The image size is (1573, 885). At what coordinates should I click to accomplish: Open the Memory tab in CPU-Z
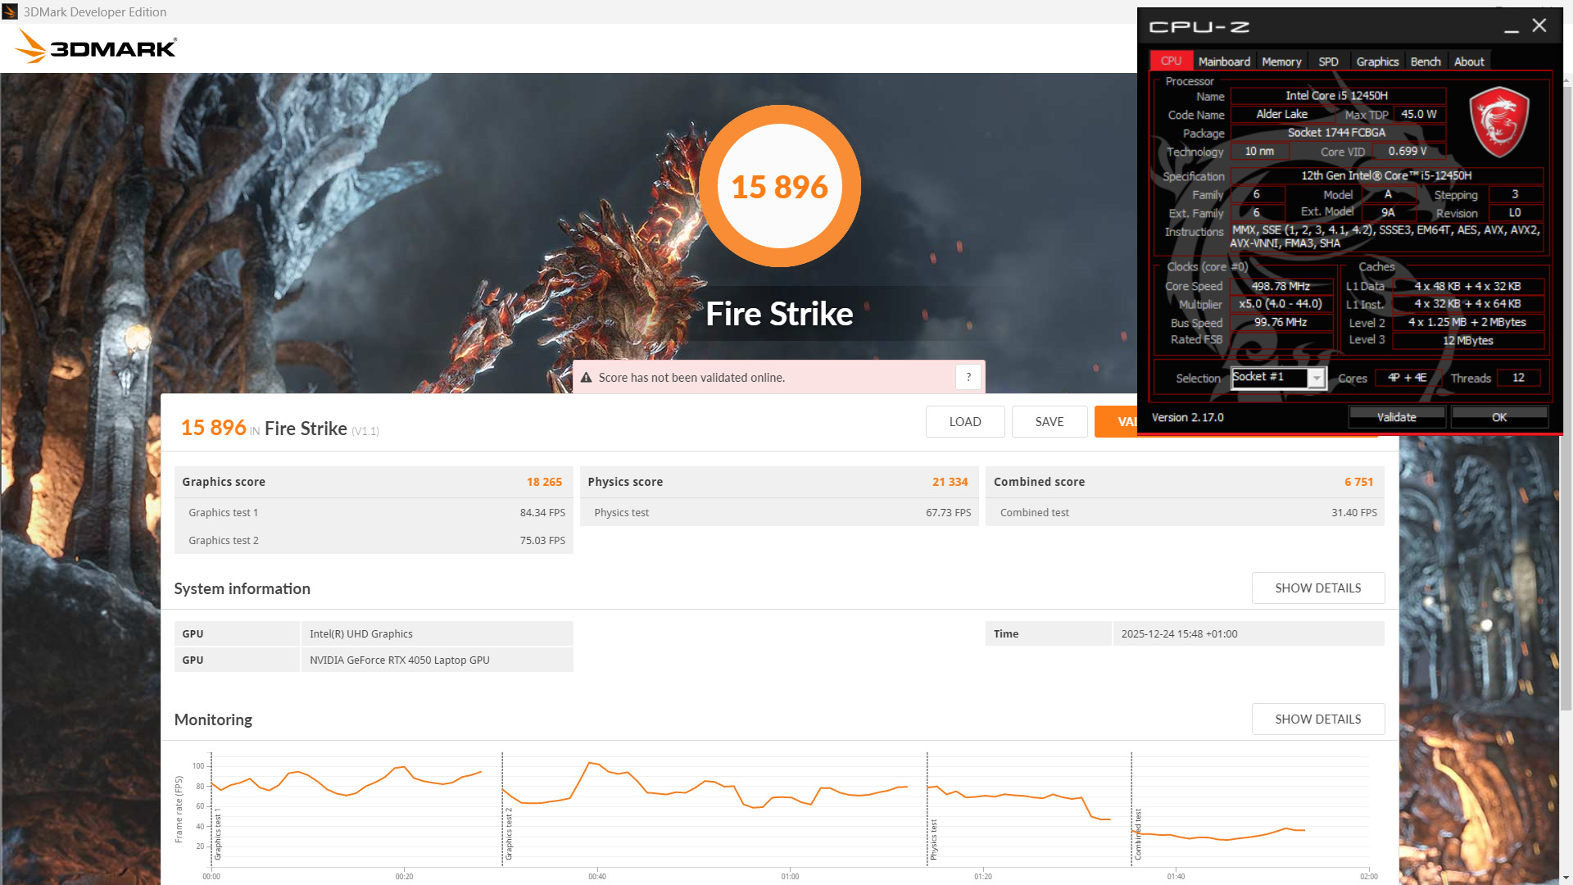(1281, 61)
